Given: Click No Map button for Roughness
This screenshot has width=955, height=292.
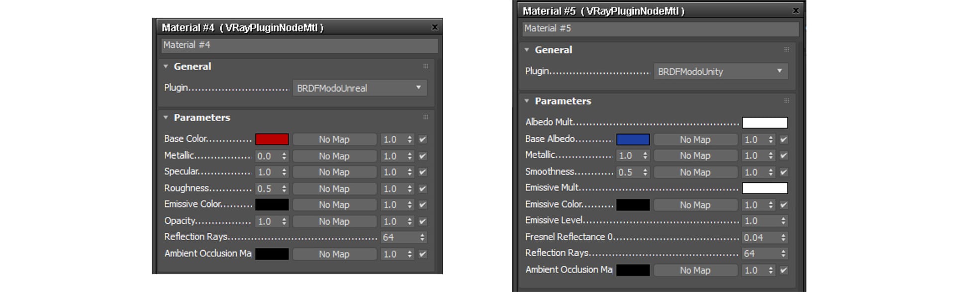Looking at the screenshot, I should 334,189.
